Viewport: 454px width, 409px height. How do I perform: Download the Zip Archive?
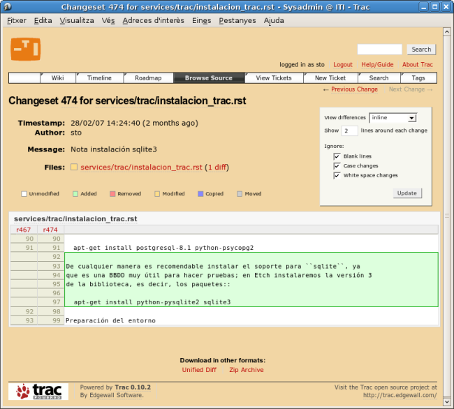(247, 370)
